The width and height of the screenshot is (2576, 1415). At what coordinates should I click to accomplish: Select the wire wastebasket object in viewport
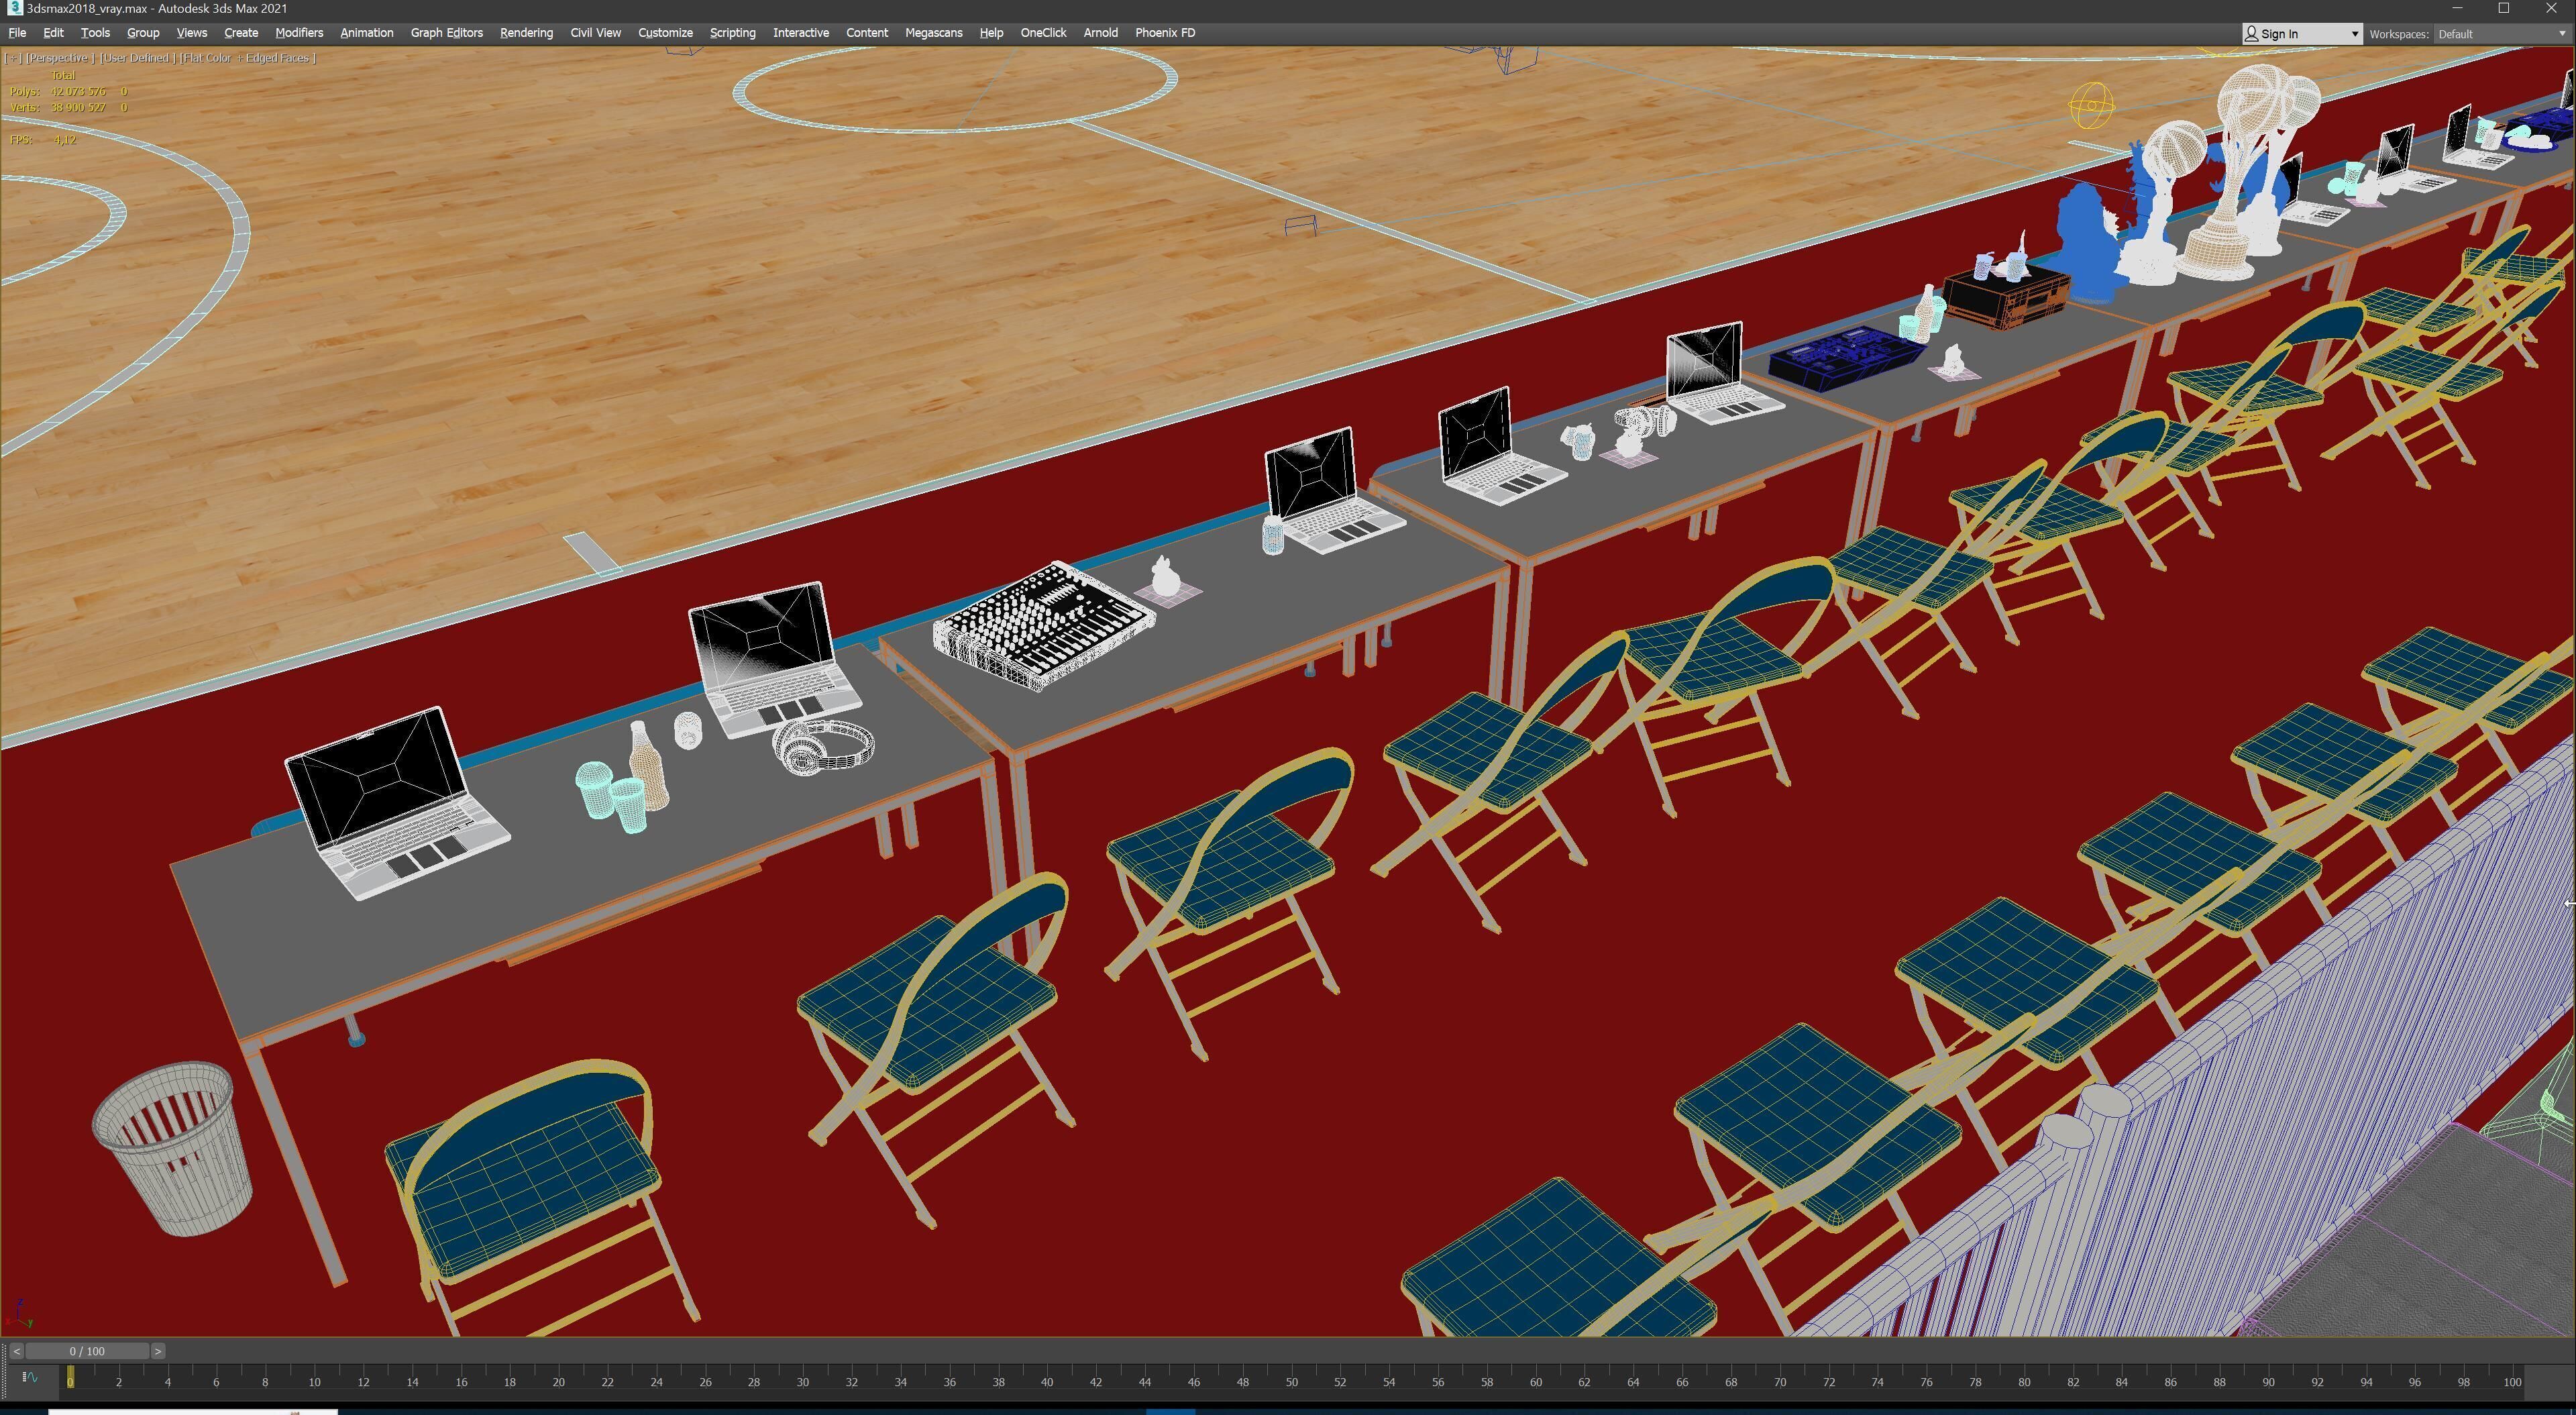[172, 1148]
